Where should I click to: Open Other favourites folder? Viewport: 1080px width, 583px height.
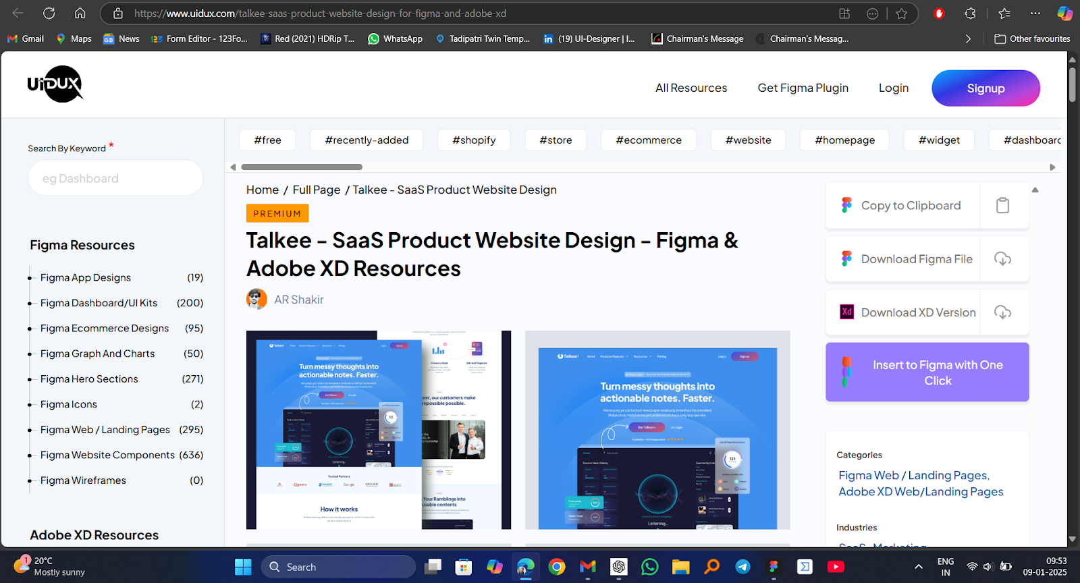pos(1032,39)
